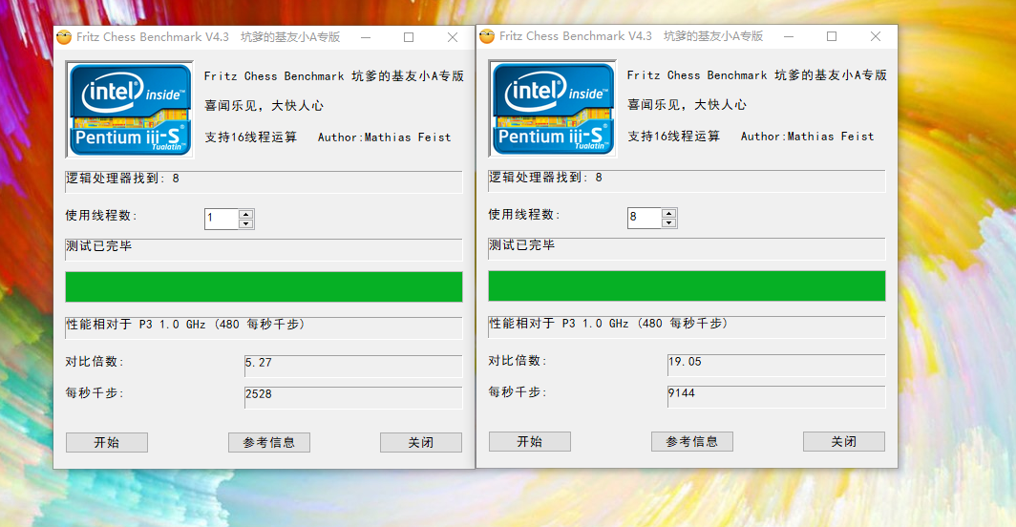Click the thread count field showing 8
Image resolution: width=1016 pixels, height=527 pixels.
645,217
